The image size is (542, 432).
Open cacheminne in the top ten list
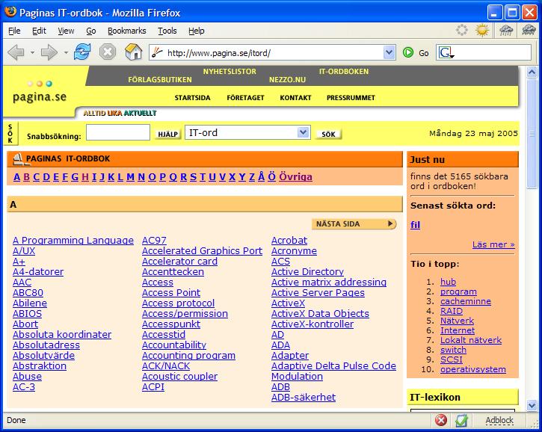coord(466,301)
